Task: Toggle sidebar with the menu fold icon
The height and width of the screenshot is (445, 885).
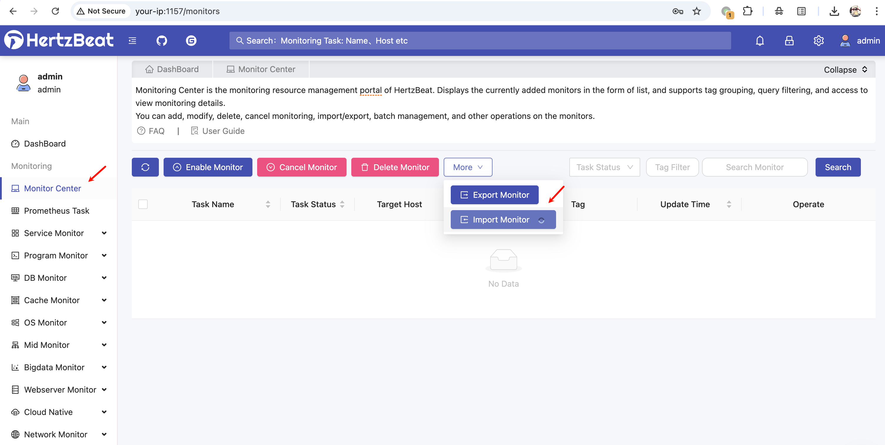Action: (132, 41)
